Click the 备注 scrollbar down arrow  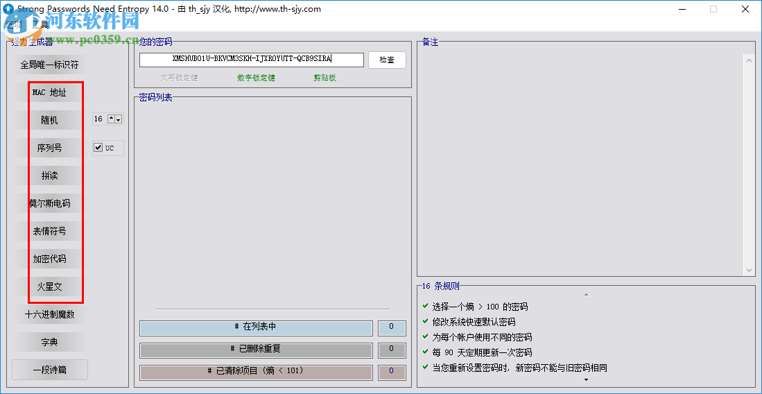coord(750,271)
